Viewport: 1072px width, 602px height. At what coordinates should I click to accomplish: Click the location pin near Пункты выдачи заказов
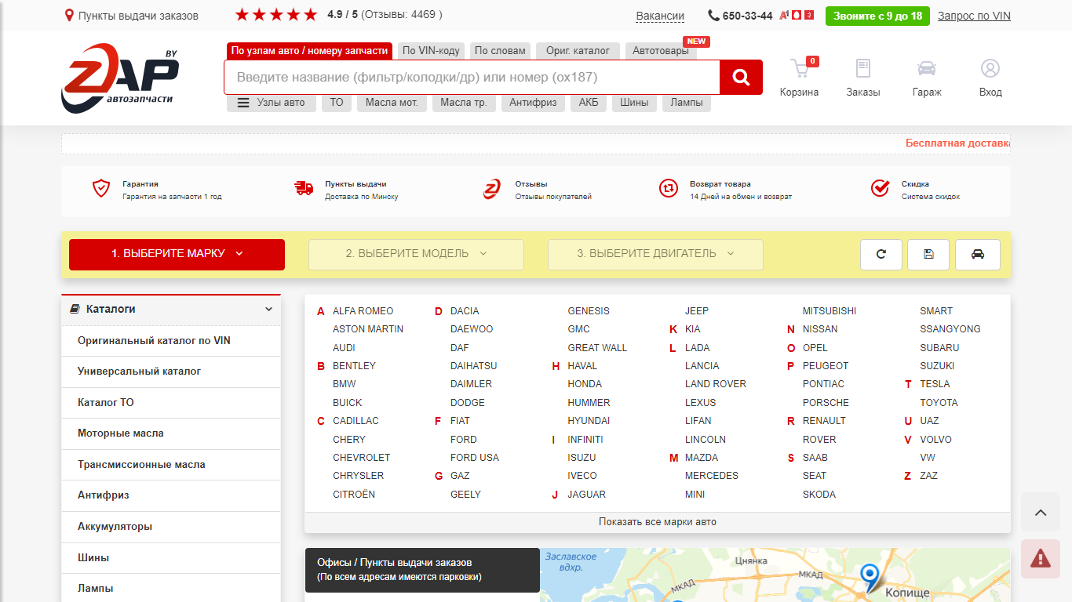point(69,16)
